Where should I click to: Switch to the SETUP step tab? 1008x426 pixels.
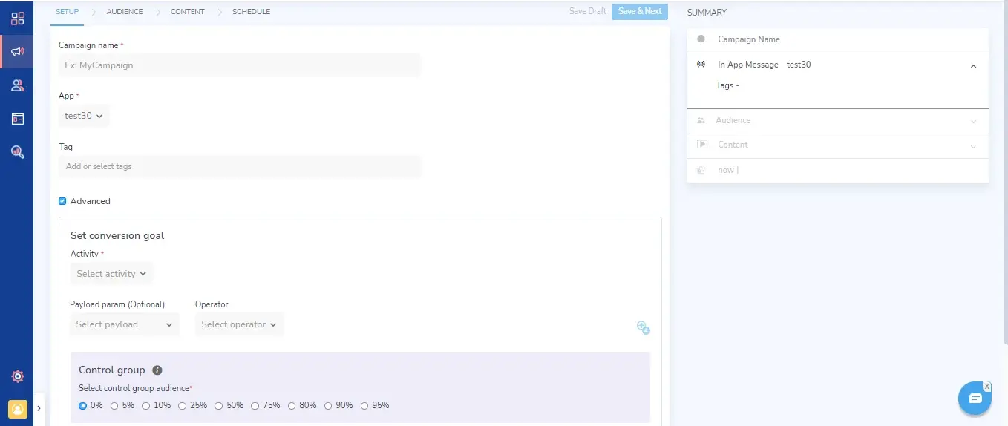click(68, 12)
